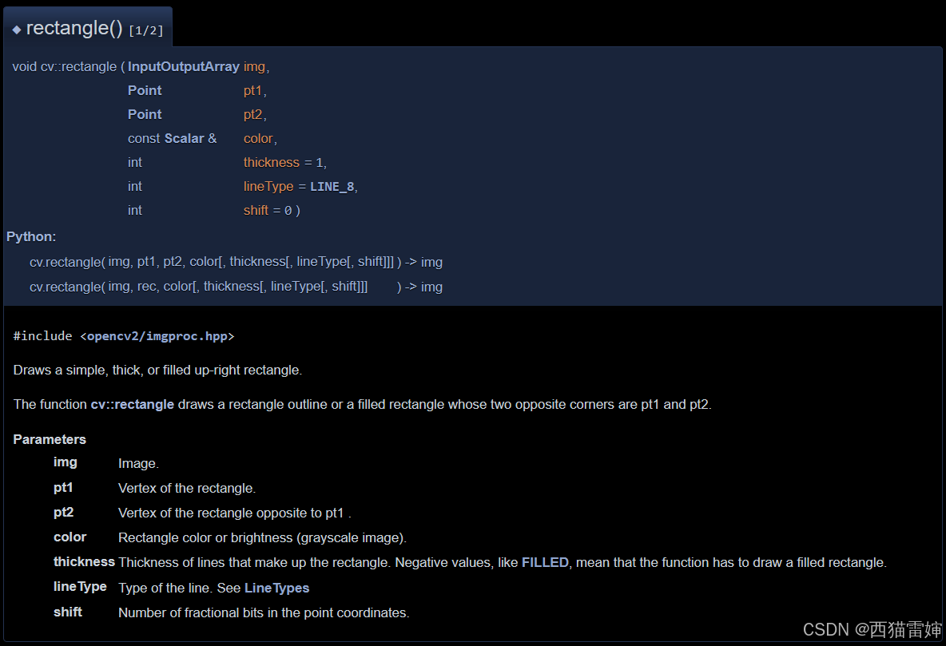
Task: Click the diamond anchor icon beside rectangle()
Action: click(17, 29)
